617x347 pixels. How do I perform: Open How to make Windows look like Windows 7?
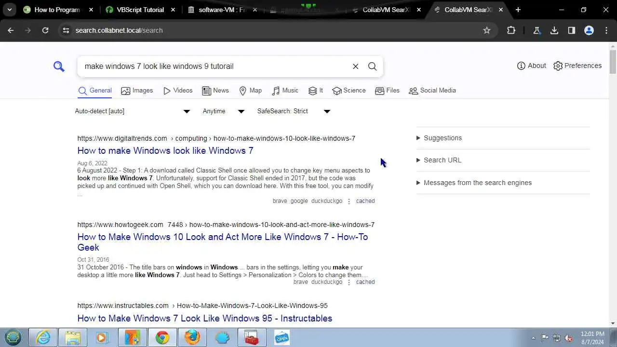click(x=165, y=151)
